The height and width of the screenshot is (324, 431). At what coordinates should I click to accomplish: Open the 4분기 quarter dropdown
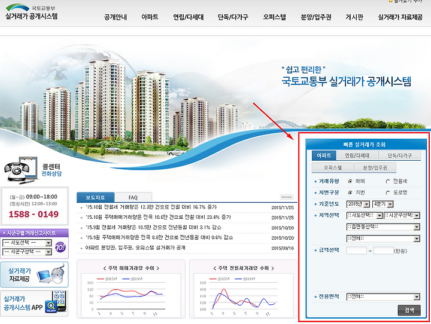[383, 204]
